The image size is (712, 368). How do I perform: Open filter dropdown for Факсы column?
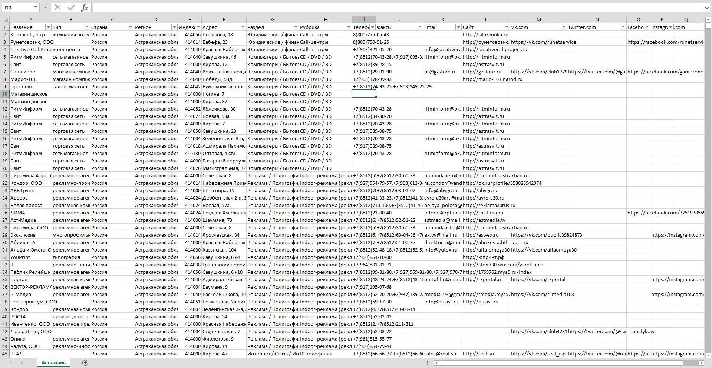click(420, 27)
